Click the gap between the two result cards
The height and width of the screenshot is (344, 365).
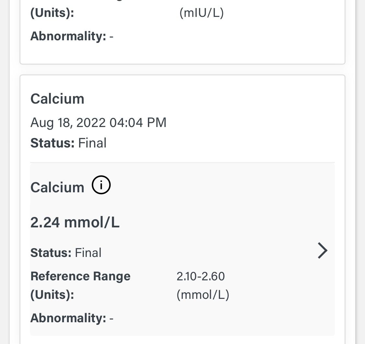pyautogui.click(x=182, y=70)
